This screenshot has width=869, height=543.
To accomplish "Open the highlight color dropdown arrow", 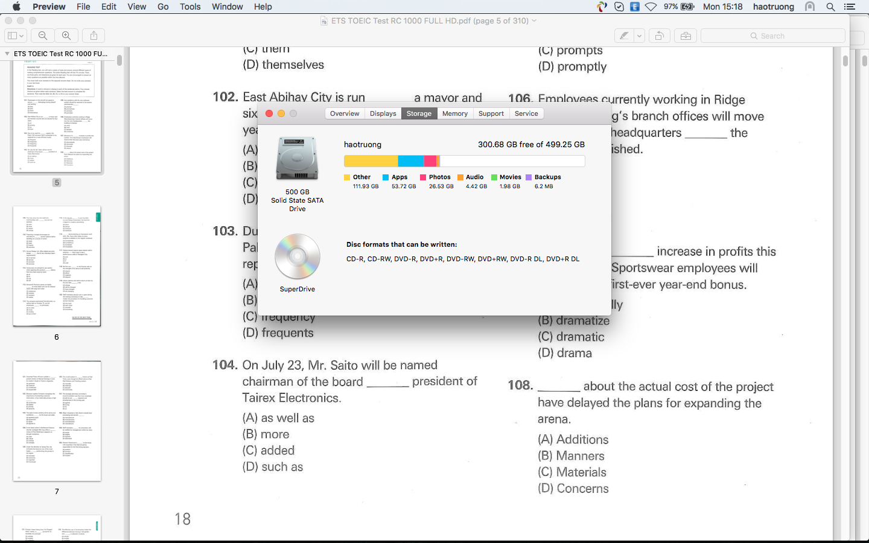I will tap(639, 36).
